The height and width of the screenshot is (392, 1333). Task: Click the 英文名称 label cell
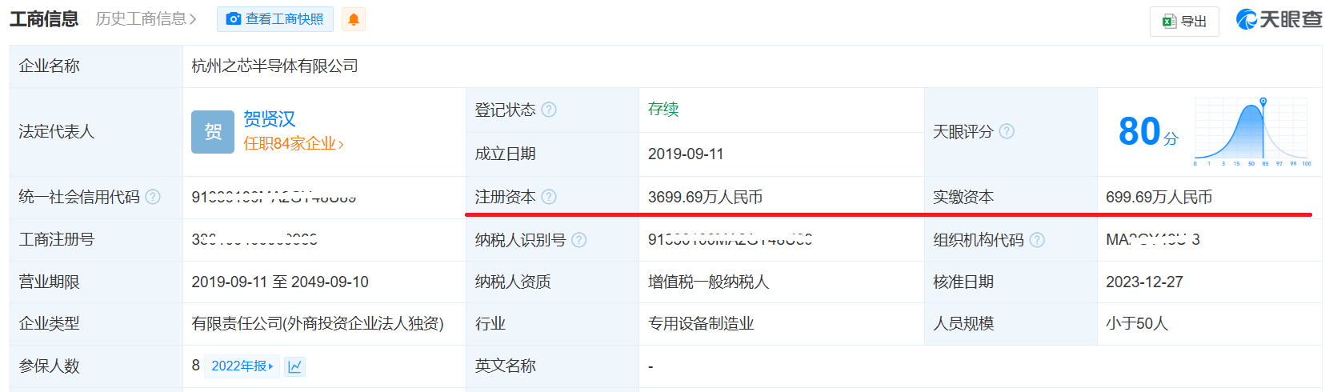pos(552,366)
